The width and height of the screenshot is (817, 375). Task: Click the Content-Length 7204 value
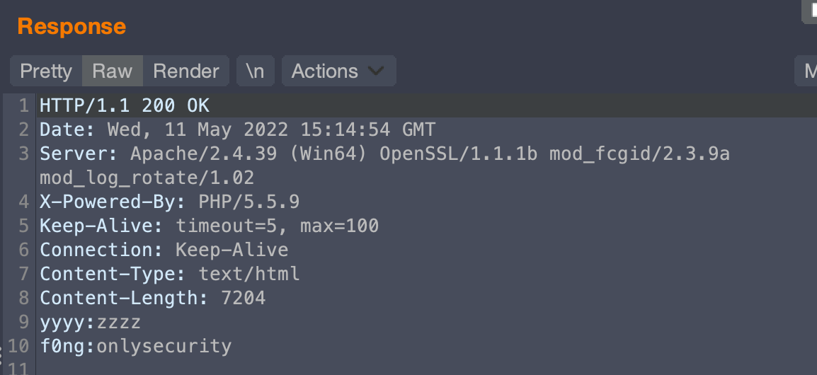[x=243, y=298]
